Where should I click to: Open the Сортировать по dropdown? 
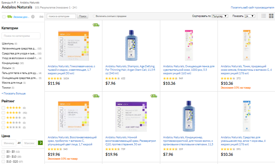coord(220,16)
